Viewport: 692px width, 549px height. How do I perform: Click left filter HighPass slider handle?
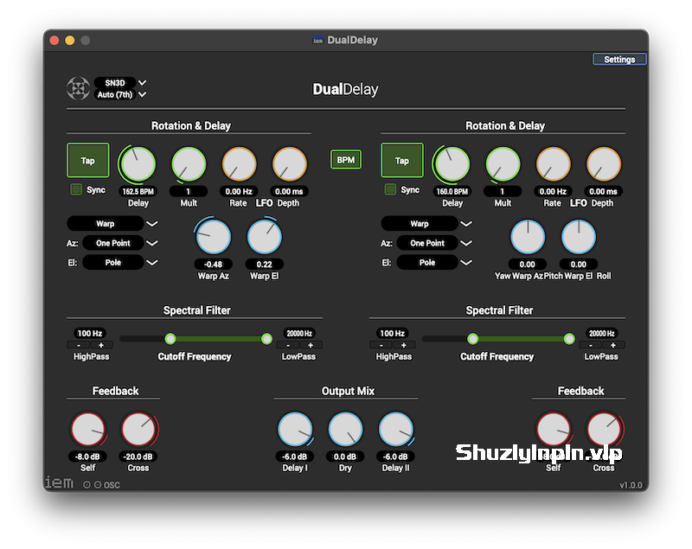(170, 339)
